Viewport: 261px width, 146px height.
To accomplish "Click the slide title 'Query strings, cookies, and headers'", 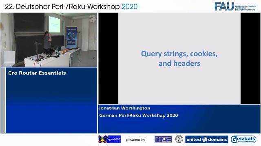I will click(x=179, y=58).
